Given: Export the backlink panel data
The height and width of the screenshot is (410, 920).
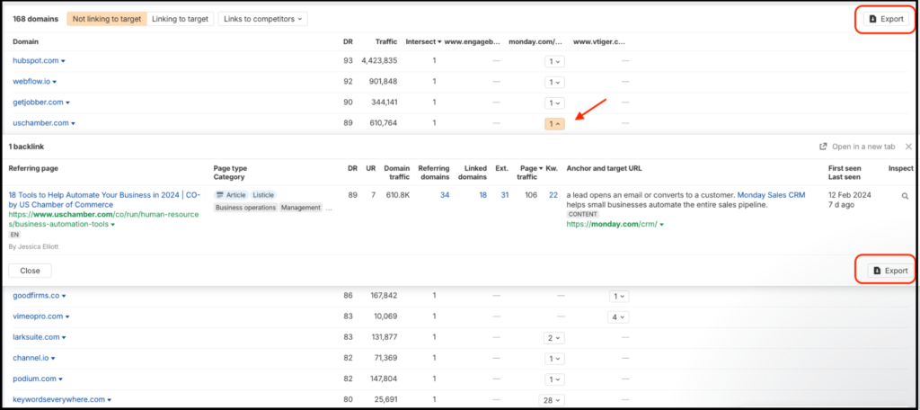Looking at the screenshot, I should coord(890,271).
